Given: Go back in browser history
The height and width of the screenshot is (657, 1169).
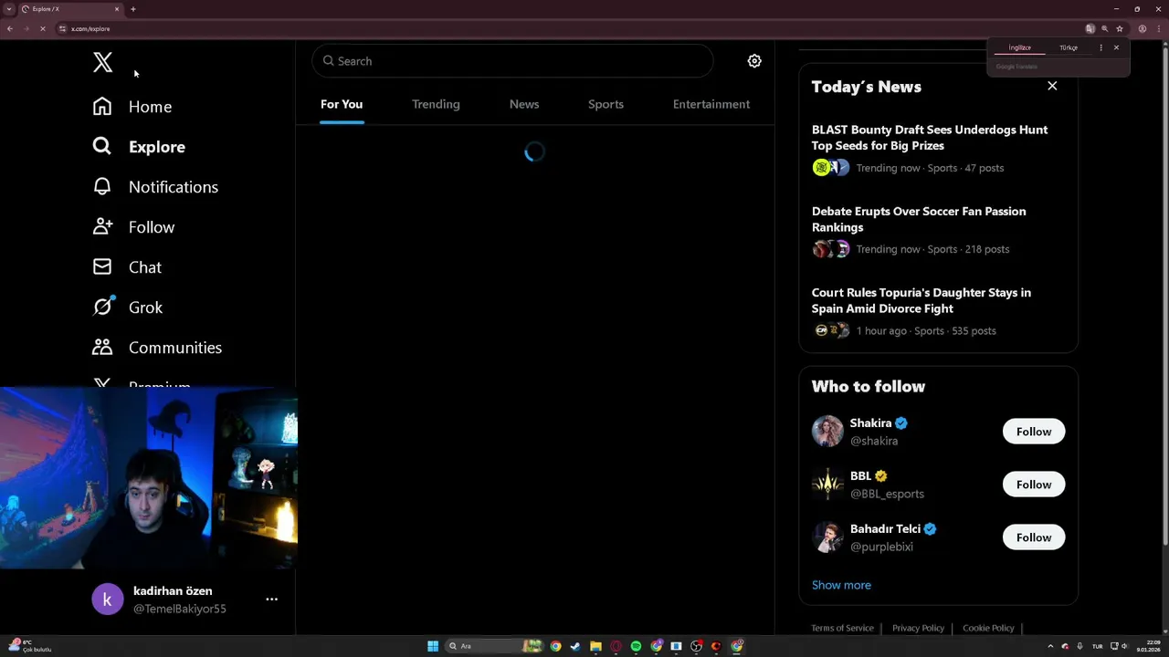Looking at the screenshot, I should [10, 29].
